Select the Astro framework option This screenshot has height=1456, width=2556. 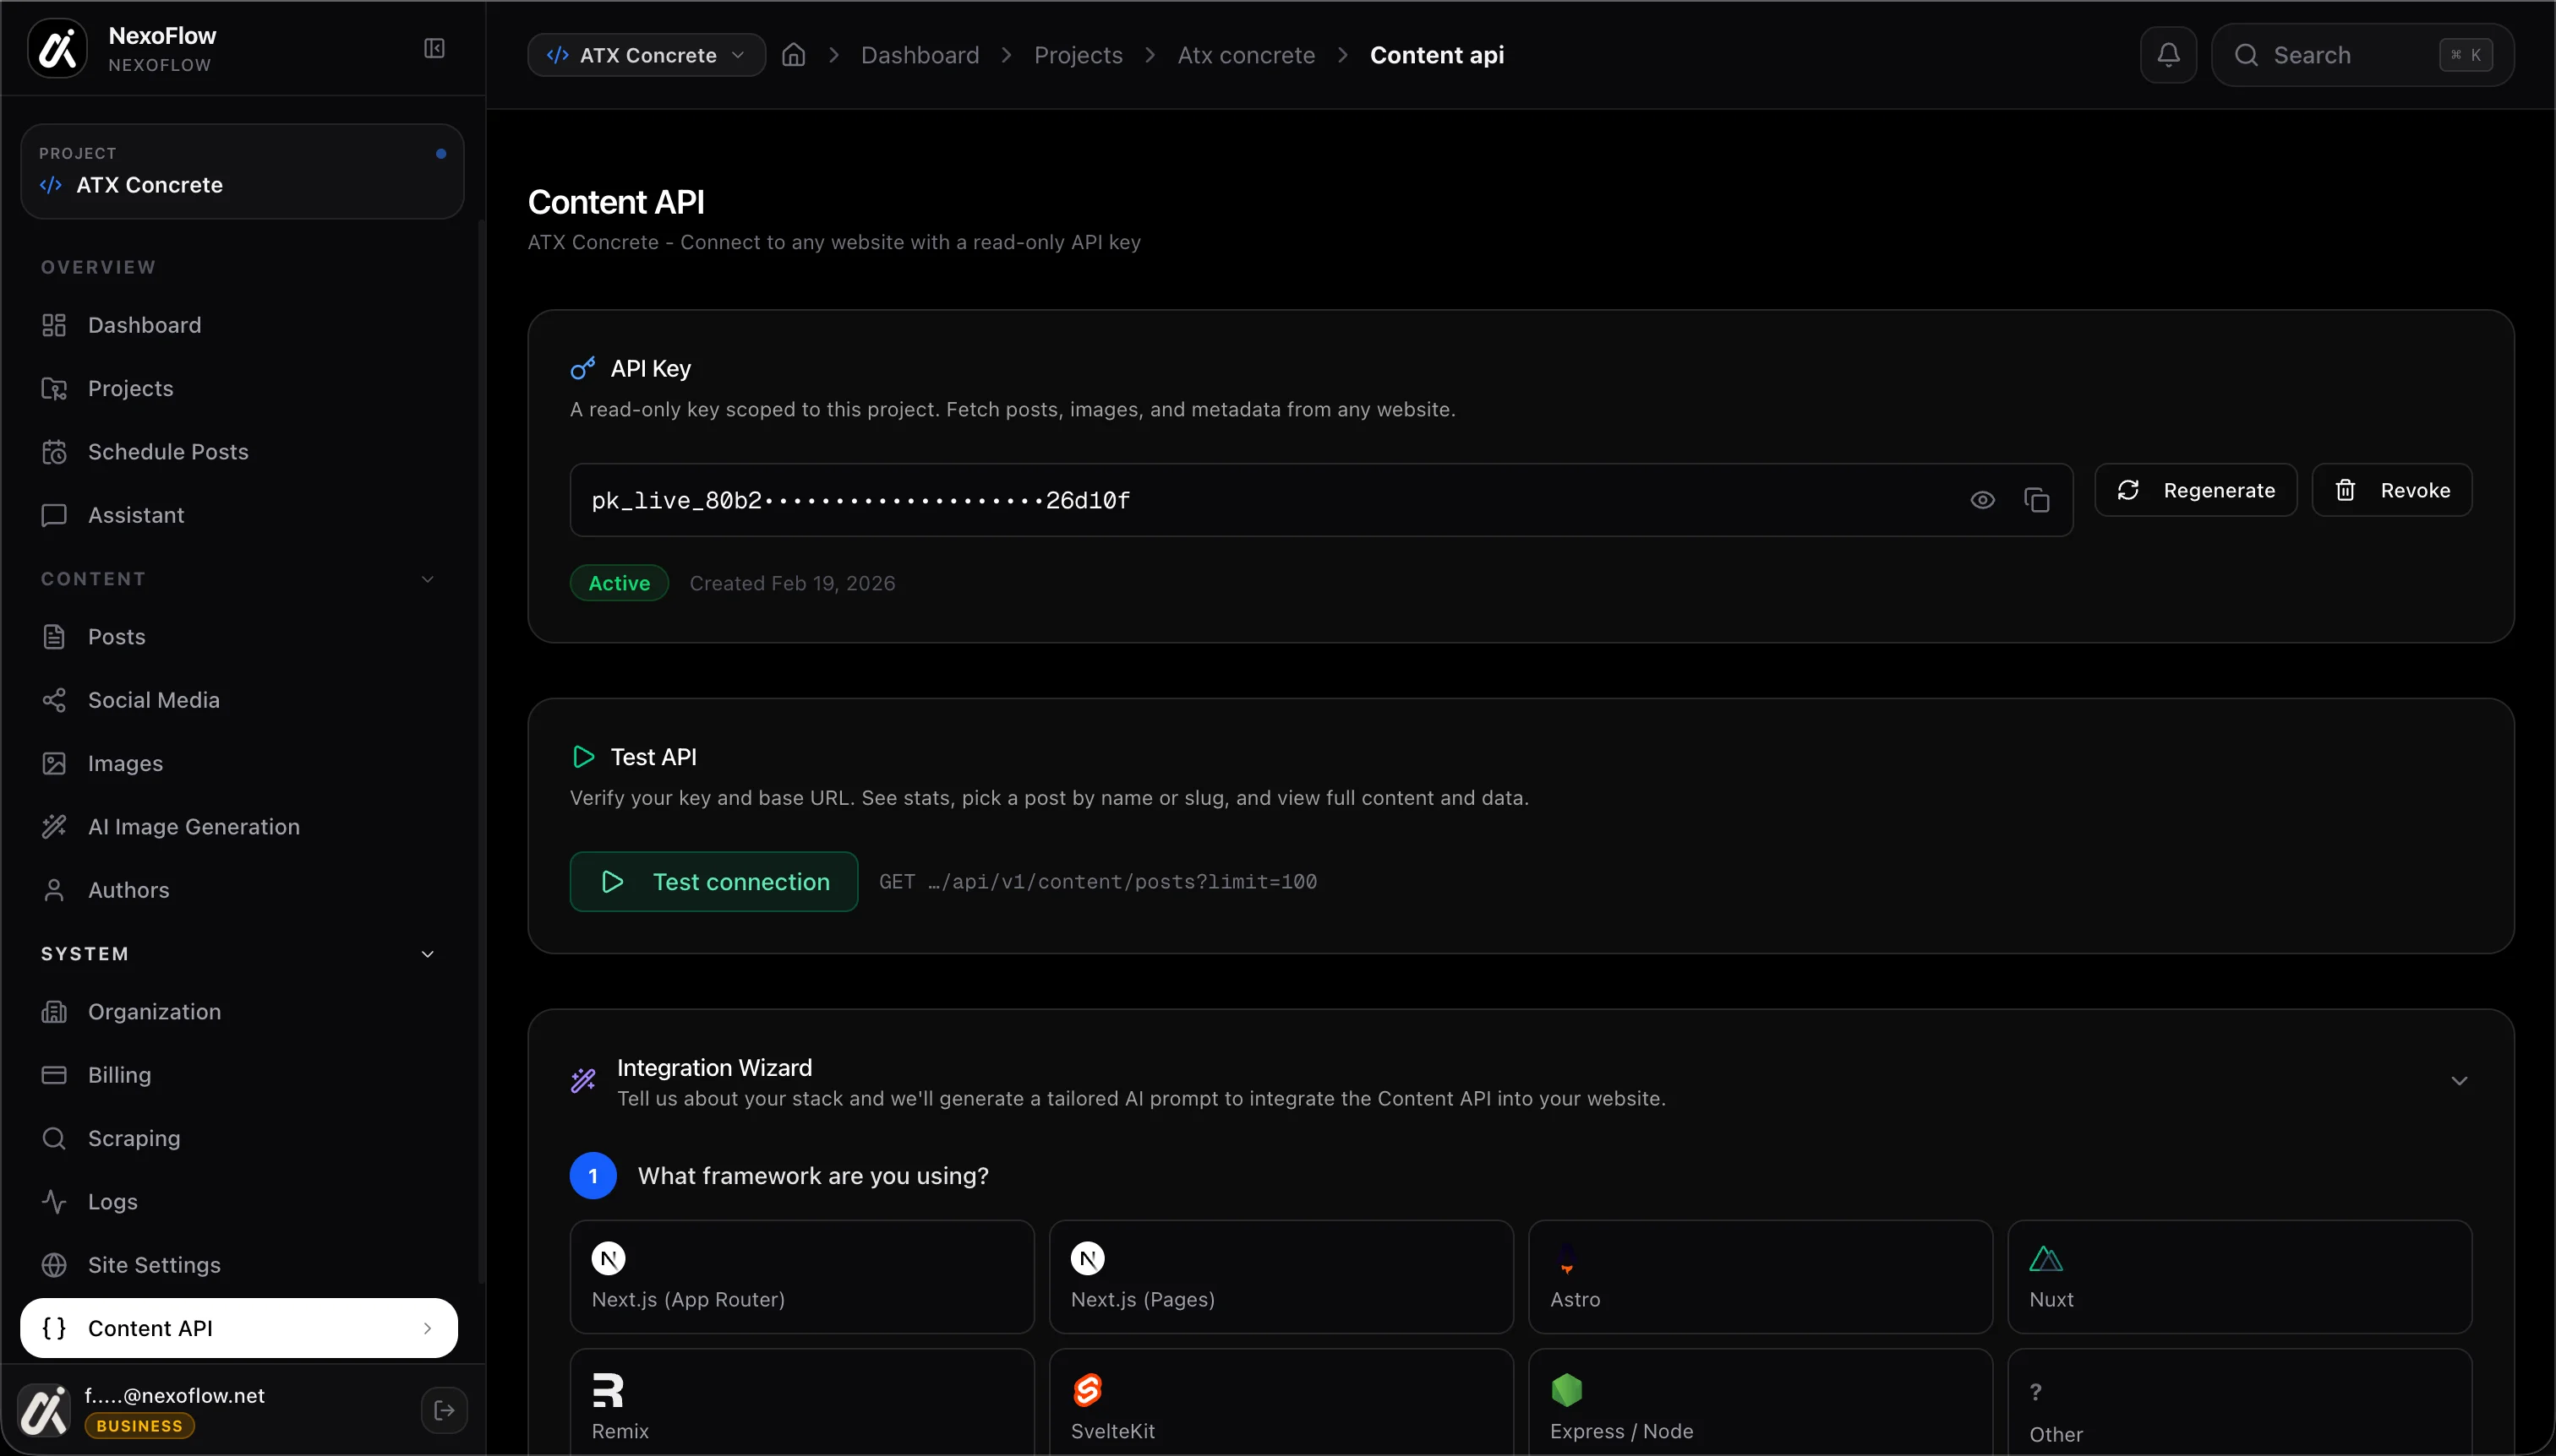pyautogui.click(x=1758, y=1277)
